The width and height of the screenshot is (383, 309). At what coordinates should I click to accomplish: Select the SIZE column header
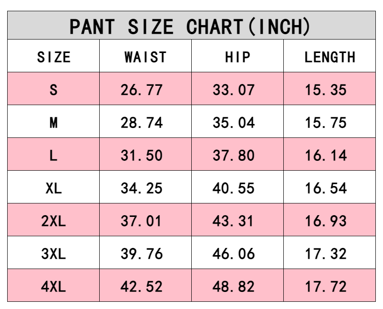[x=53, y=57]
